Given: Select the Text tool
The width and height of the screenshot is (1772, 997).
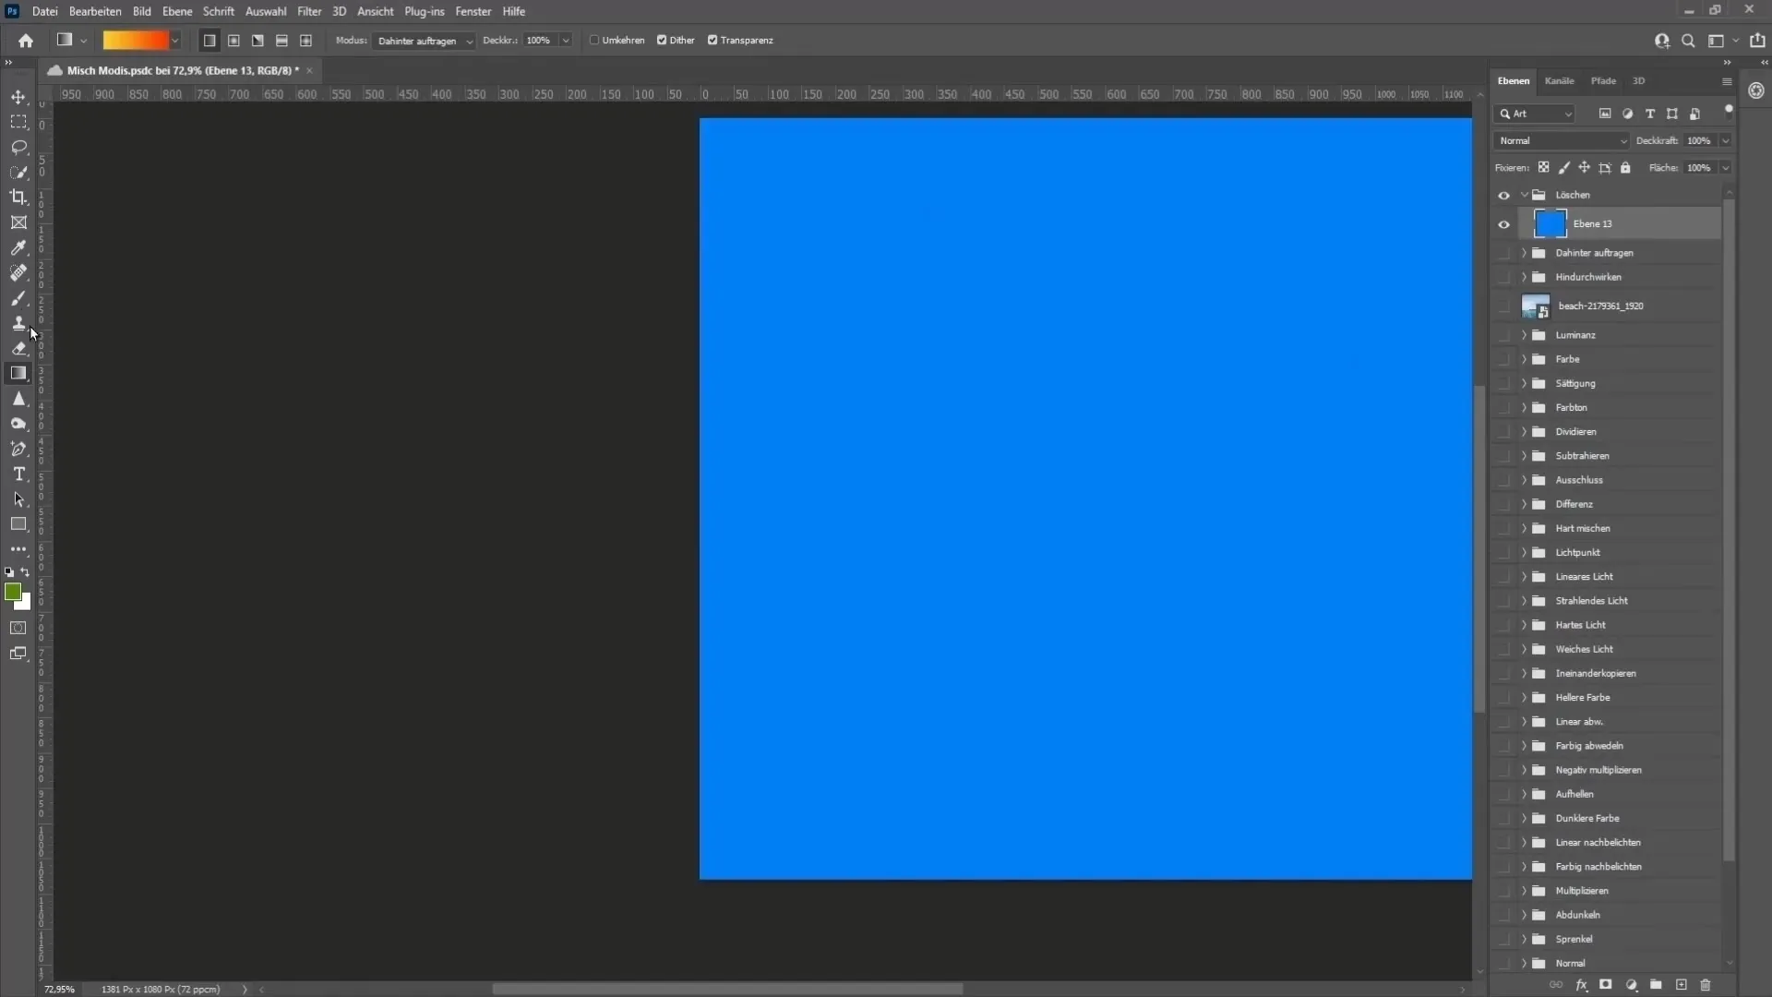Looking at the screenshot, I should [x=18, y=474].
